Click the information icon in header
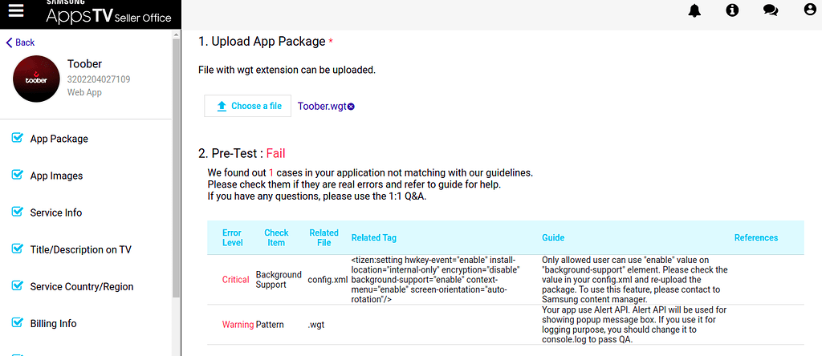 pos(732,10)
